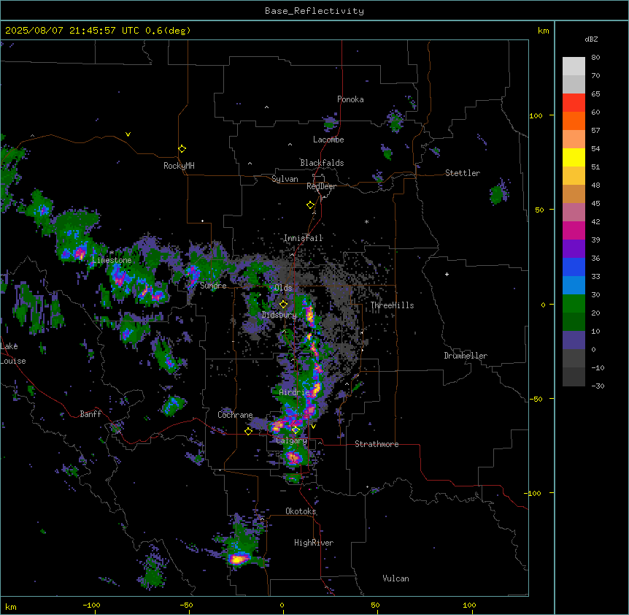Click the Blackfalds city label

pos(322,163)
